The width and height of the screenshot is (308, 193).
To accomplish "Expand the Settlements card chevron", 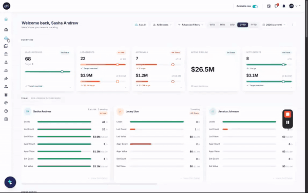I will pyautogui.click(x=291, y=88).
